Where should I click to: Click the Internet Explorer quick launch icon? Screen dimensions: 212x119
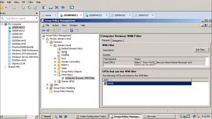pos(66,116)
